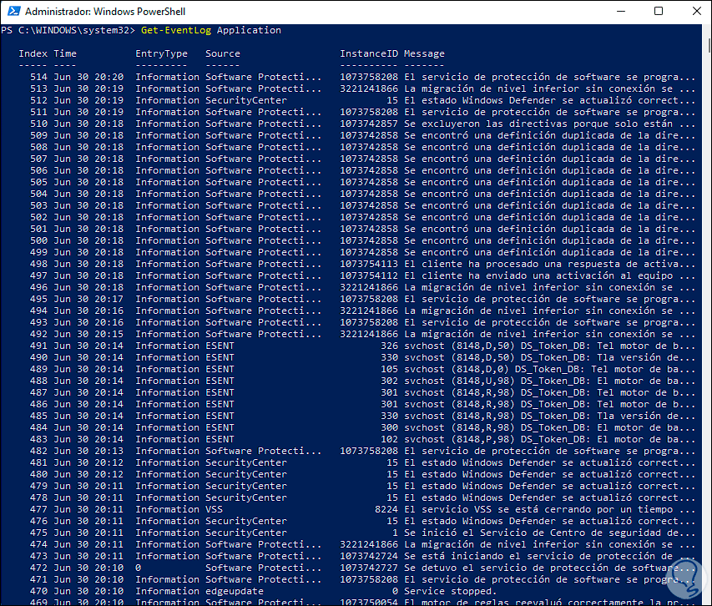Click InstanceID 330 in row 490
712x606 pixels.
[389, 358]
